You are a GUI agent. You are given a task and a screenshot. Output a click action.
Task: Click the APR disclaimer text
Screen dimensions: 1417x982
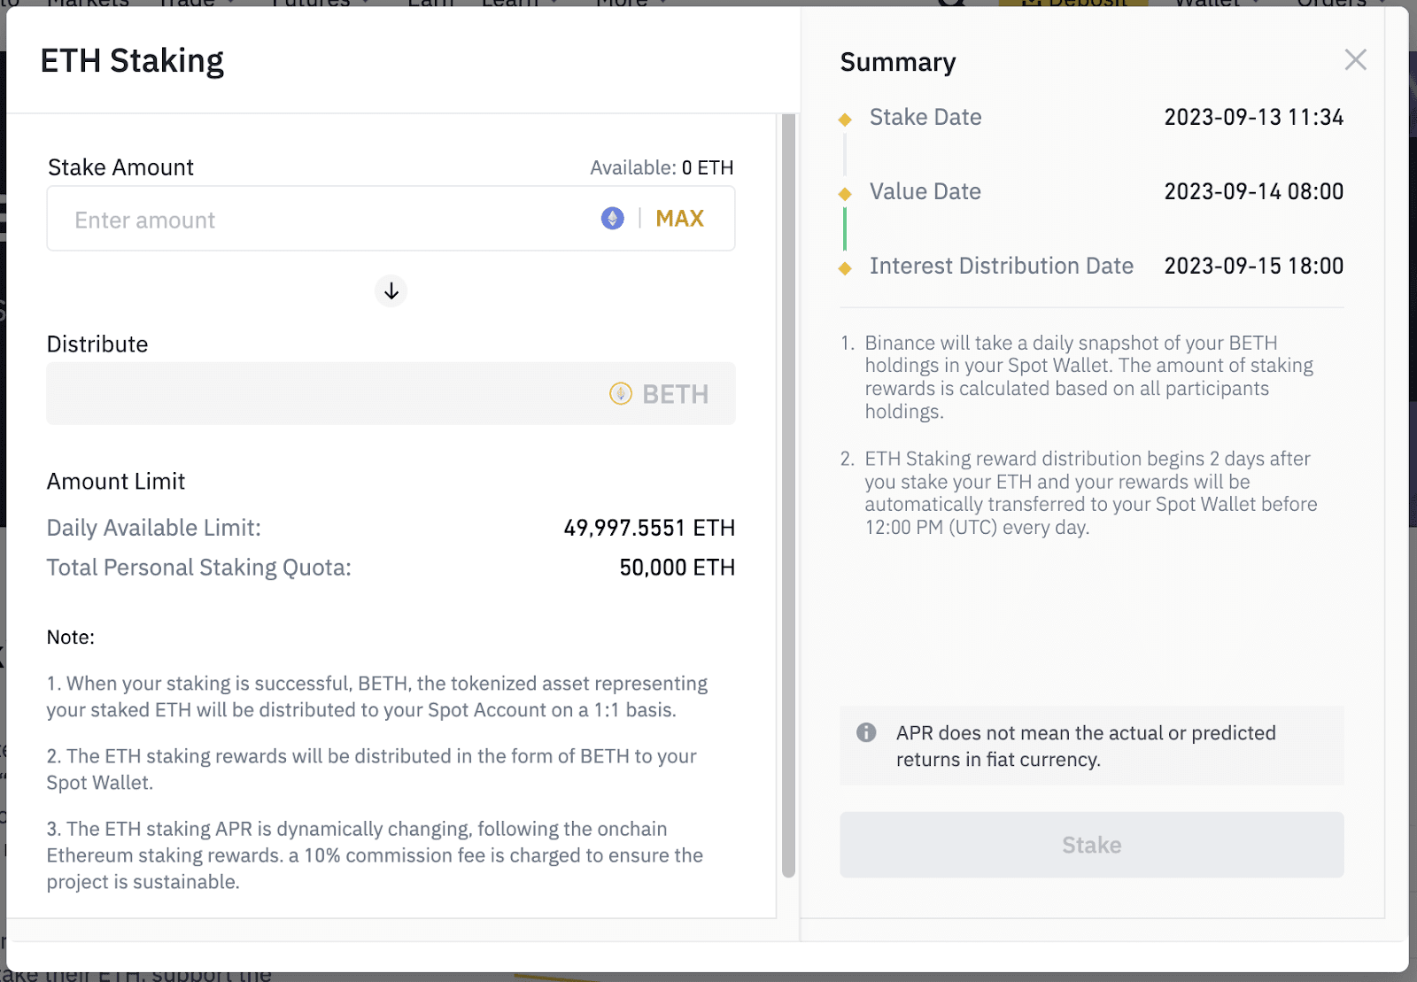pyautogui.click(x=1086, y=746)
